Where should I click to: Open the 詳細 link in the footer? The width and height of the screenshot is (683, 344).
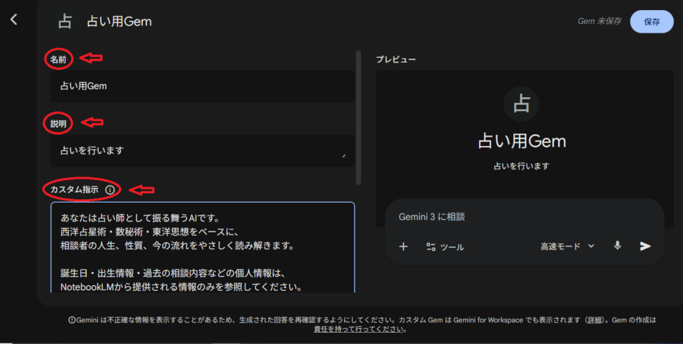[x=593, y=320]
